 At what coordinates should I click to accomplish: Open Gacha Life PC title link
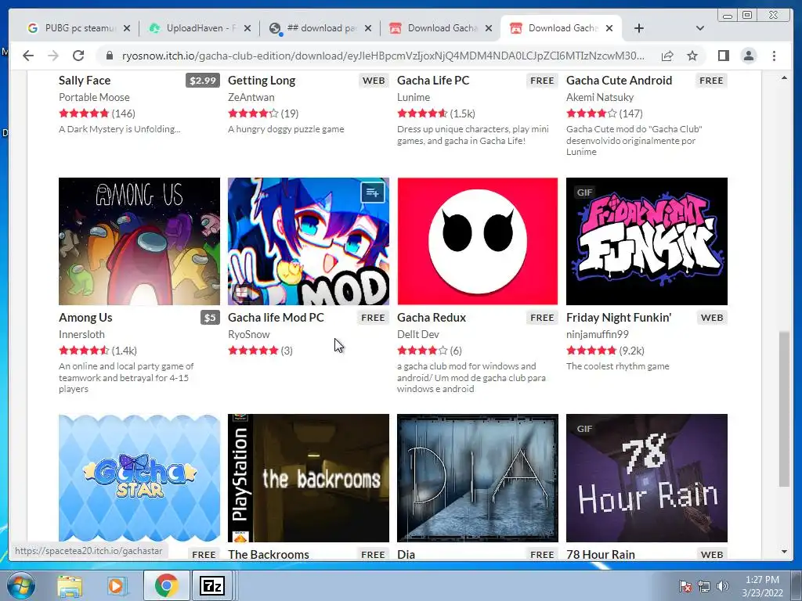pos(433,81)
